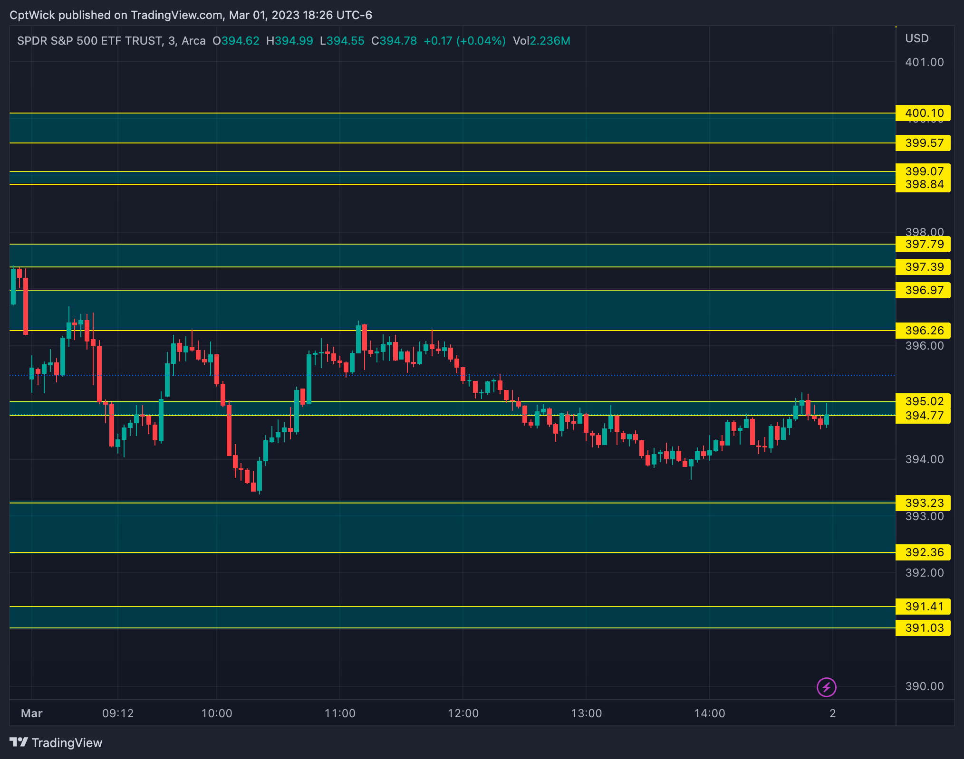
Task: Click the 399.07 yellow price label
Action: pos(923,171)
